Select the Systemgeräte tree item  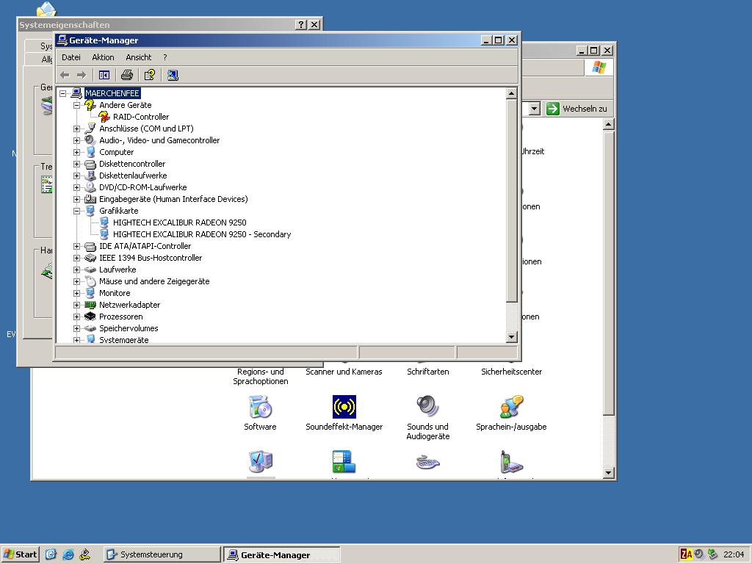click(123, 340)
